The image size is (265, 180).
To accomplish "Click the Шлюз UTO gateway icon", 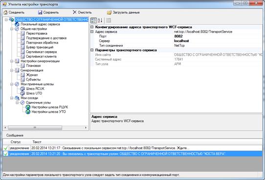I will click(x=22, y=93).
